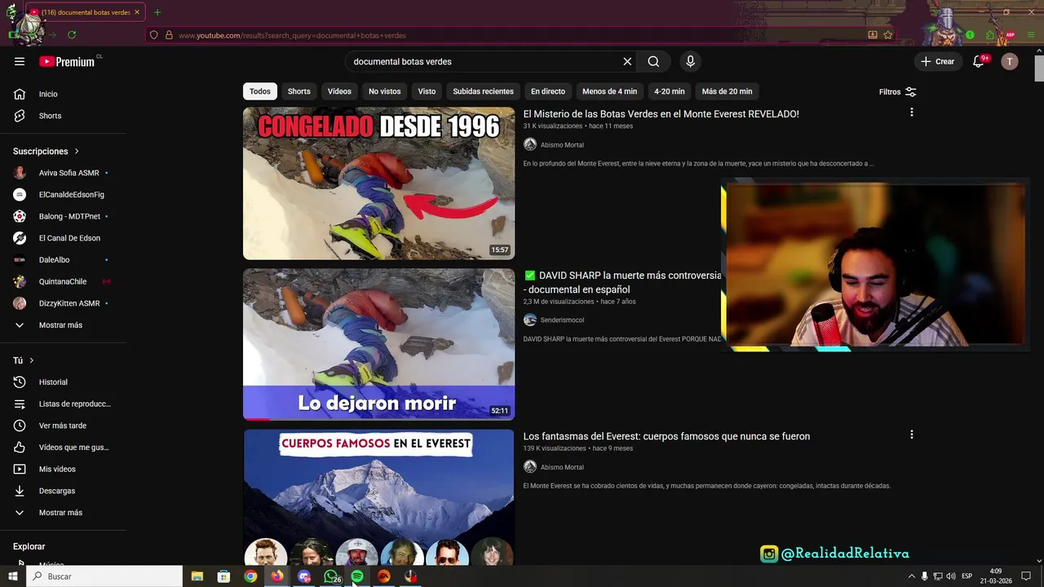Open Ver más tarde list
This screenshot has height=587, width=1044.
tap(63, 426)
